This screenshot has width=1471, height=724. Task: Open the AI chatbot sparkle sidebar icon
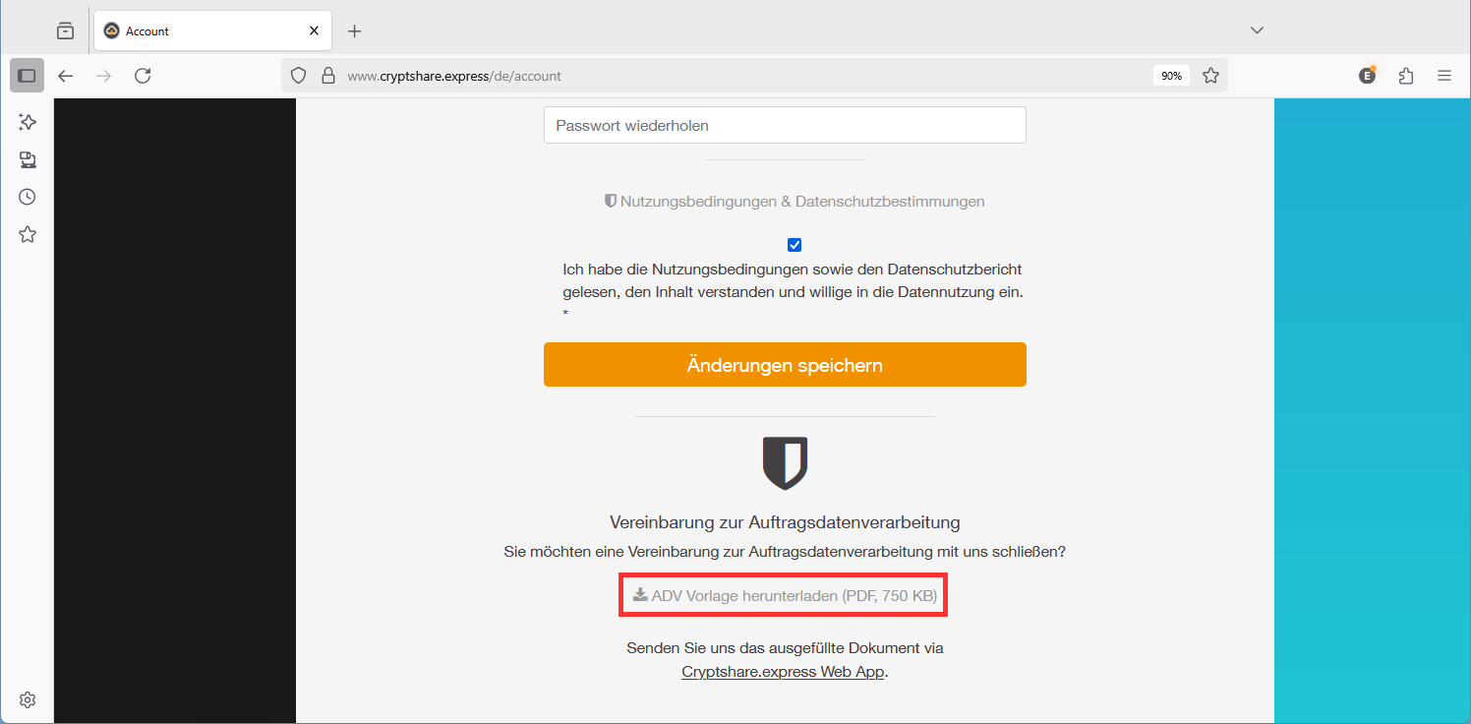point(28,122)
